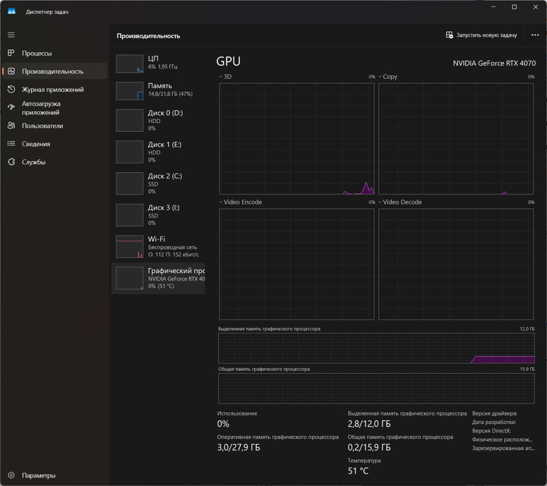Viewport: 547px width, 486px height.
Task: Open the Пользователи users icon
Action: pyautogui.click(x=11, y=125)
